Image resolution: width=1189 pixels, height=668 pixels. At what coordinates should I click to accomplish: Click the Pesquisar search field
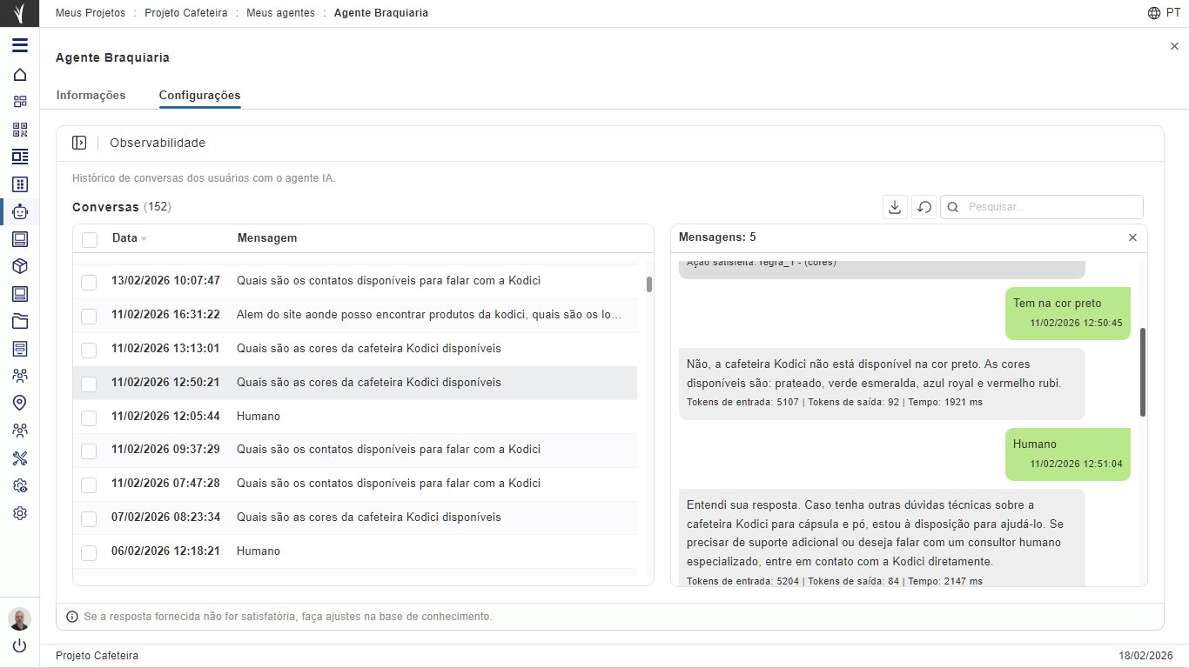[1042, 207]
